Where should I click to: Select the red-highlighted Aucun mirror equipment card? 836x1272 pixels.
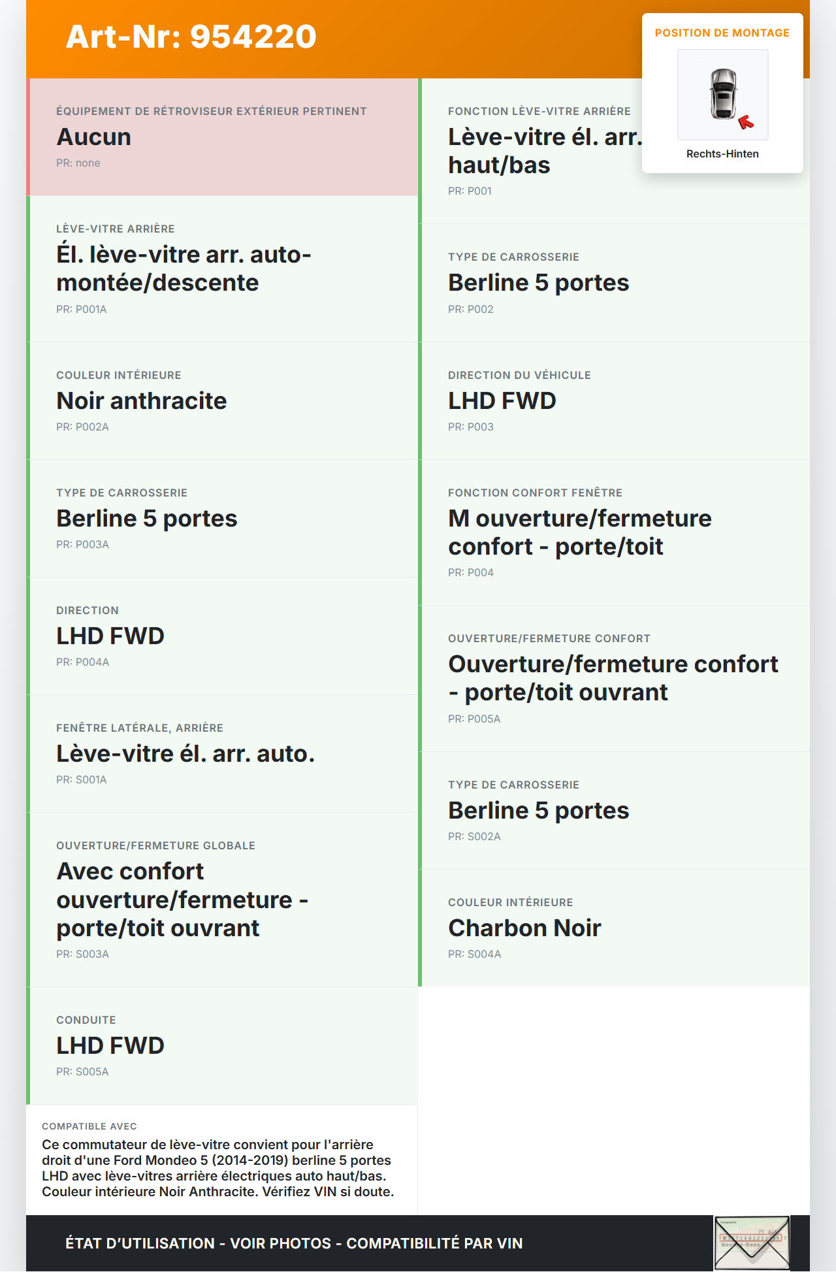point(222,137)
